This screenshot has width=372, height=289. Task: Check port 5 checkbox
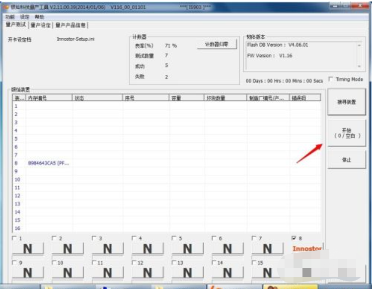pyautogui.click(x=174, y=238)
